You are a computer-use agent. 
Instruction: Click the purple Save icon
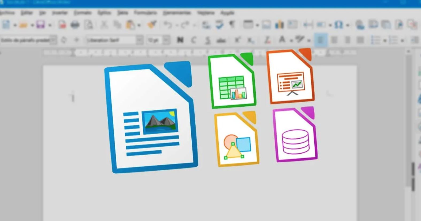(x=41, y=25)
